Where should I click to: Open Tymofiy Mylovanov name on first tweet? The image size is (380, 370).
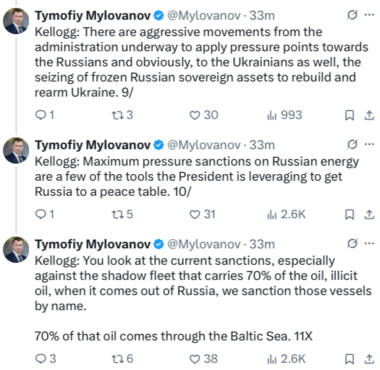point(93,16)
